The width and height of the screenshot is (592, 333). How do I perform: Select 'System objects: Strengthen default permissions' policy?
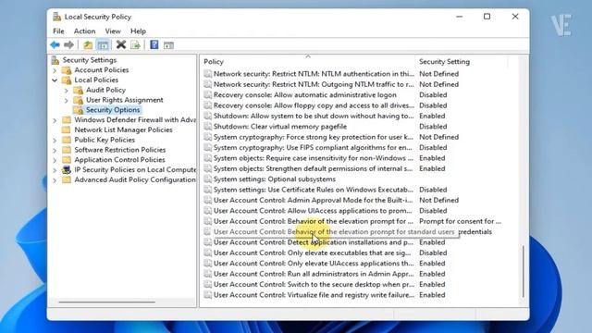[313, 168]
